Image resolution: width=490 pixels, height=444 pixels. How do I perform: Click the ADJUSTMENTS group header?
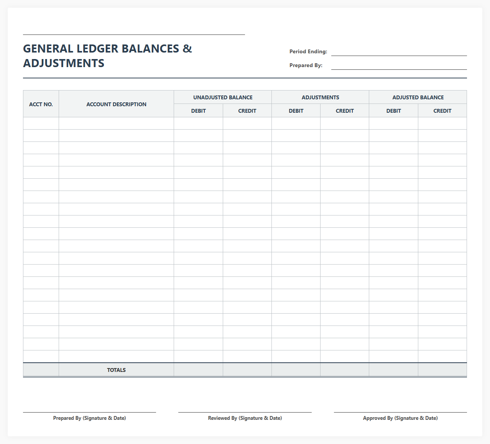[321, 97]
